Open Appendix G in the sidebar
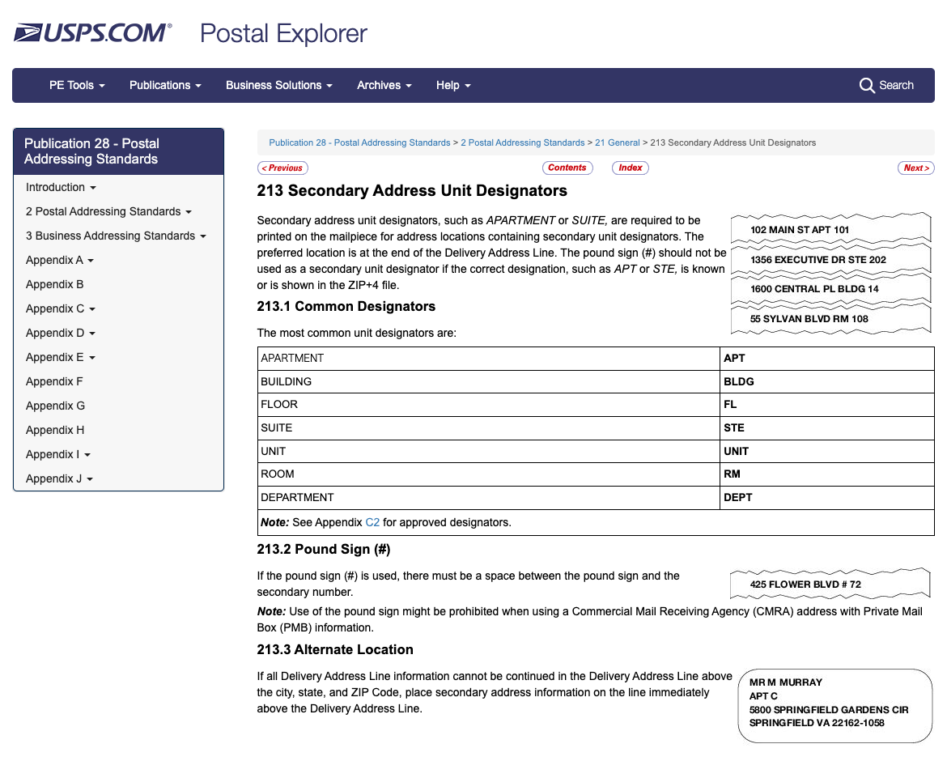Screen dimensions: 947x761 [55, 406]
